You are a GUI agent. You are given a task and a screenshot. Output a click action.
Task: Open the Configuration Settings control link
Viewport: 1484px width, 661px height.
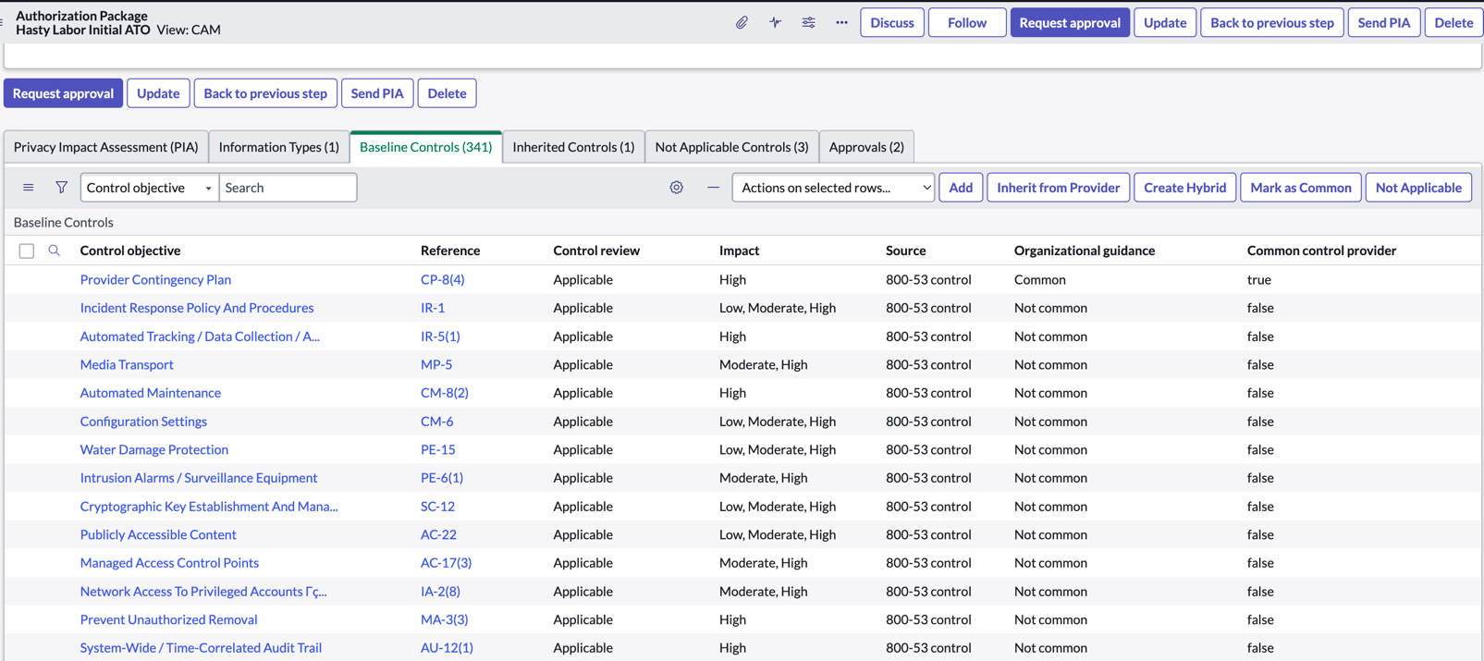click(143, 422)
